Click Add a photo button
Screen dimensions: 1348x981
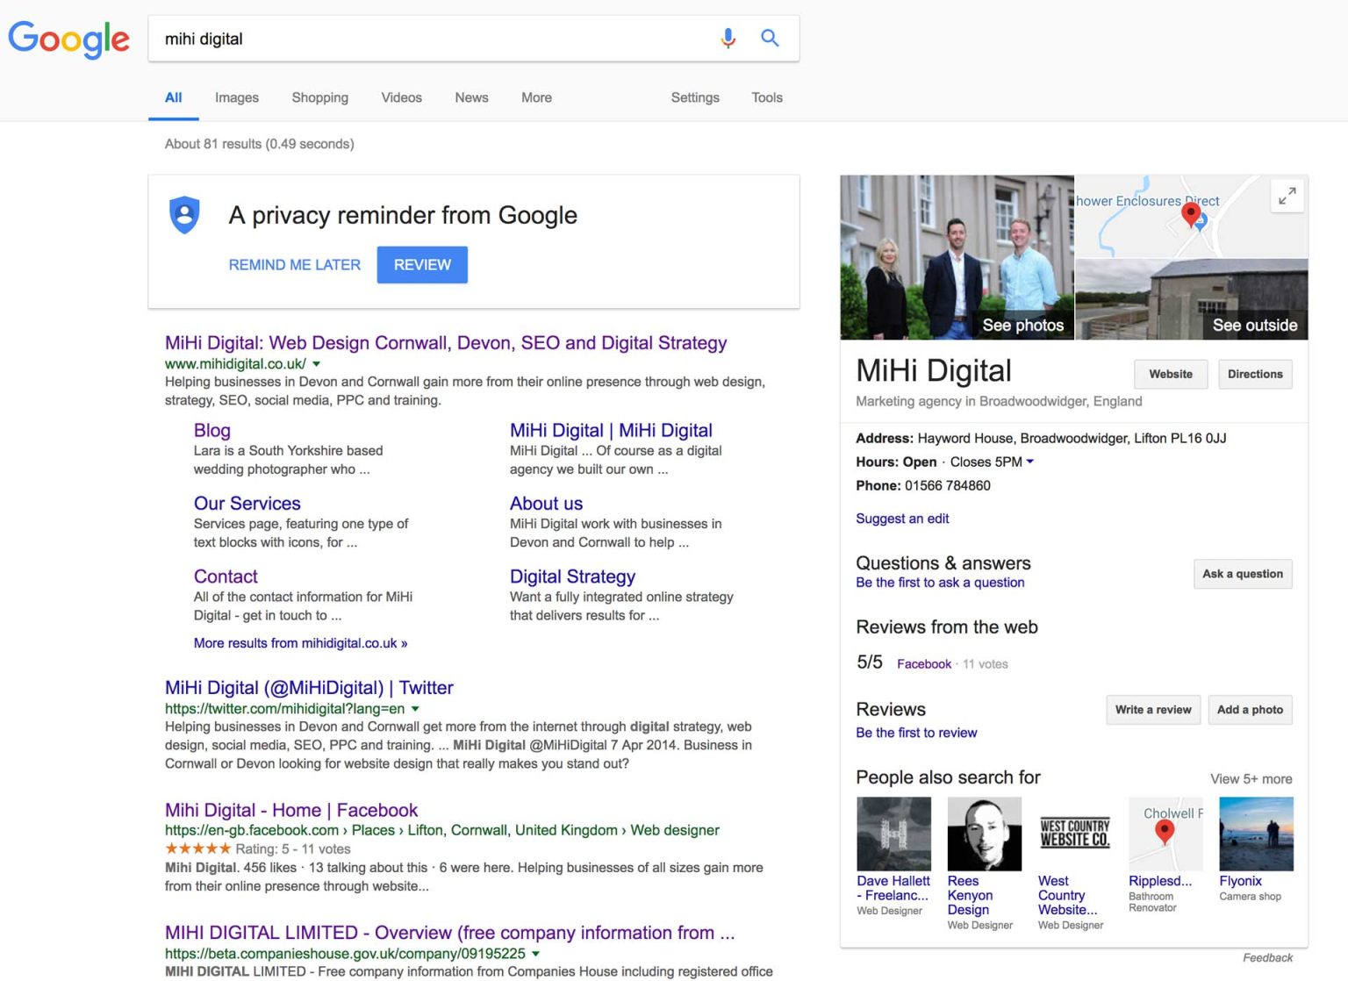pos(1250,710)
